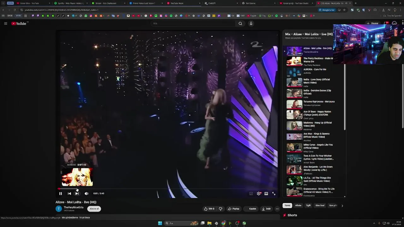404x227 pixels.
Task: Open File Explorer from taskbar
Action: 209,223
